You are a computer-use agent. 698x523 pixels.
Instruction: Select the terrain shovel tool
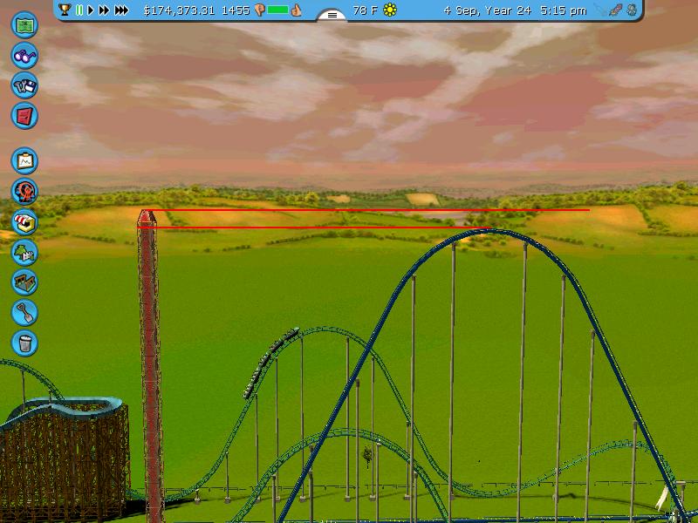pos(24,313)
